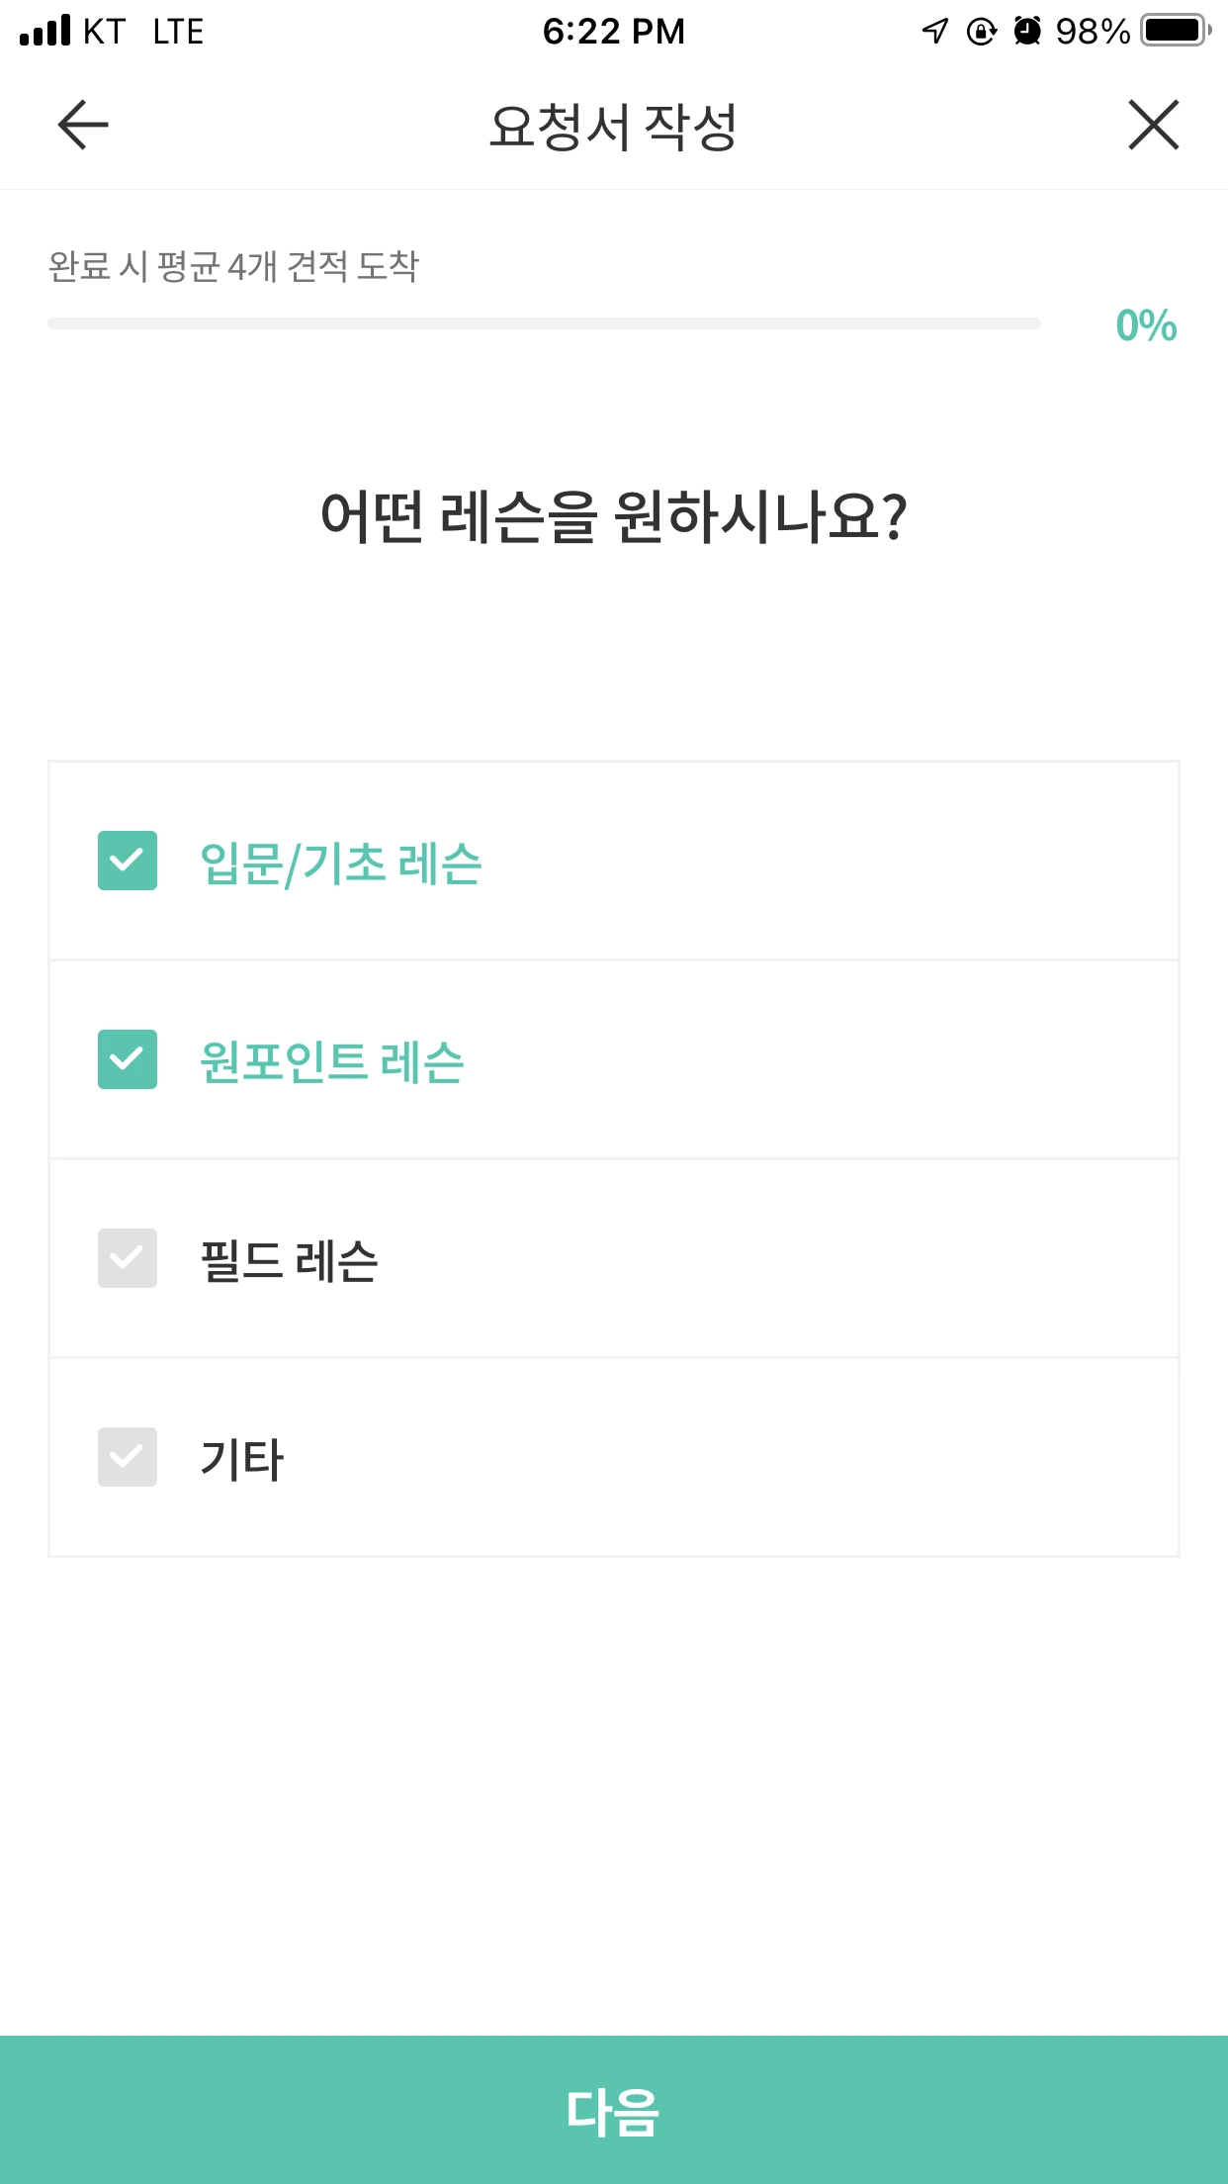Tap the battery icon in status bar
The width and height of the screenshot is (1228, 2184).
click(x=1175, y=31)
